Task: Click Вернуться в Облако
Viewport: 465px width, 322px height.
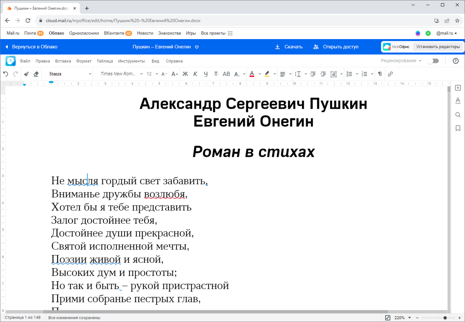Action: (x=31, y=47)
